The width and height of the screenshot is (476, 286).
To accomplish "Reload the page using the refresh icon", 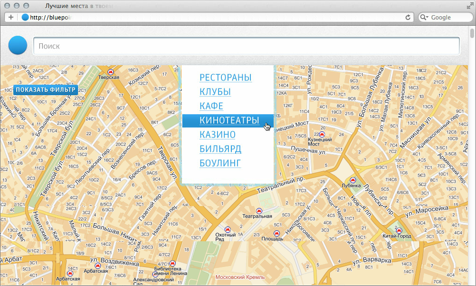I will [x=408, y=17].
